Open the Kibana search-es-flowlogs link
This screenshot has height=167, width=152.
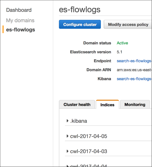pos(134,79)
